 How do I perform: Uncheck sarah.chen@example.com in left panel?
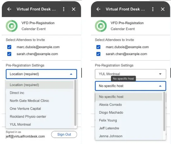9,54
